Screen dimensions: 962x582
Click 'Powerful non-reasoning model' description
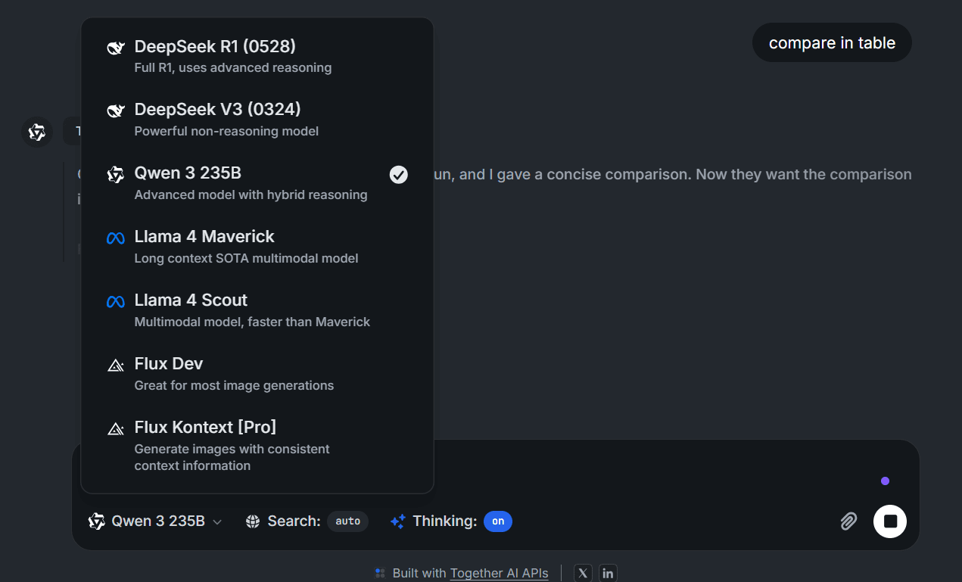click(226, 132)
